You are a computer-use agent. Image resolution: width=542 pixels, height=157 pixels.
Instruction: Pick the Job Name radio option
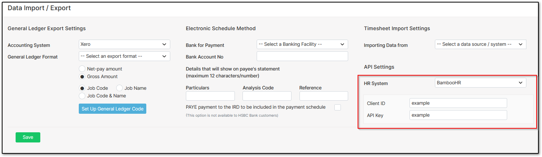(x=119, y=88)
